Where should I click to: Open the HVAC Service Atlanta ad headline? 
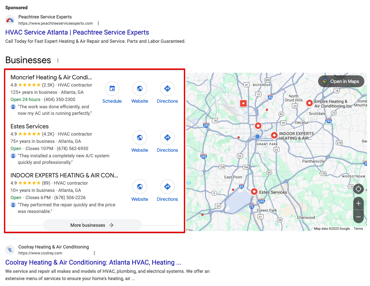point(77,32)
